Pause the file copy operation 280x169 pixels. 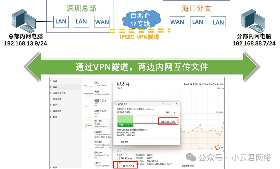pos(168,113)
